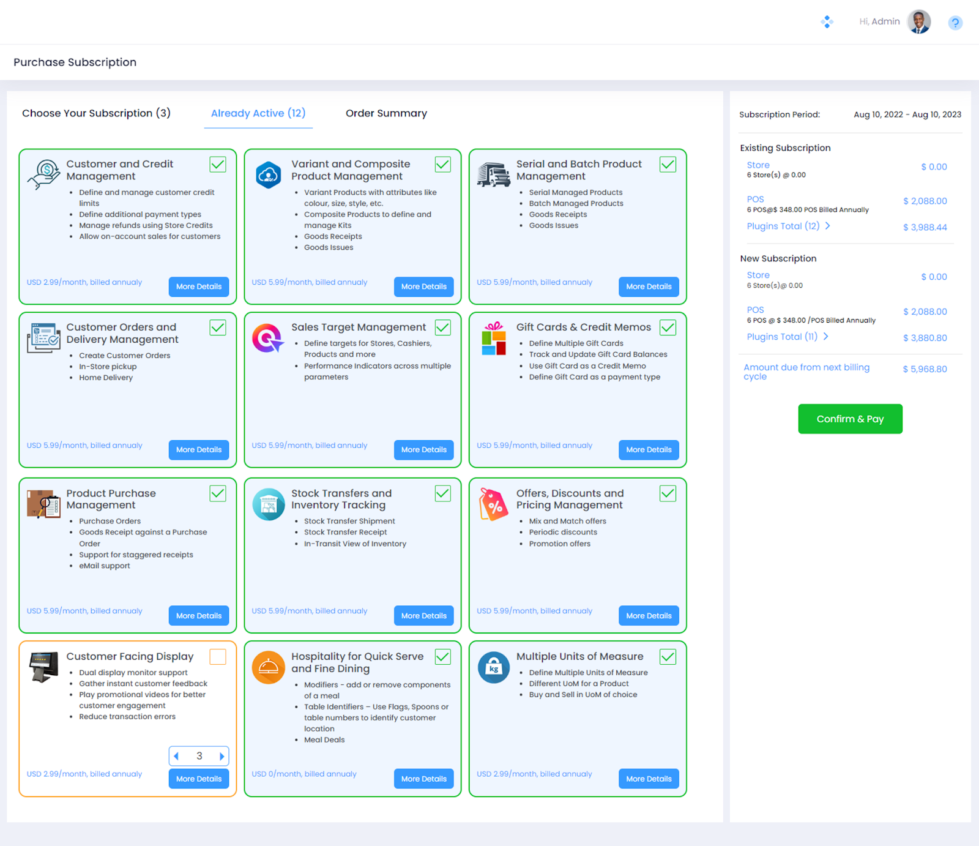
Task: Increase Customer Facing Display quantity arrow
Action: click(x=221, y=757)
